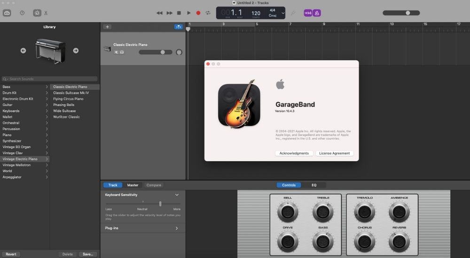470x258 pixels.
Task: Select the Vintage B3 Organ category
Action: coord(24,147)
